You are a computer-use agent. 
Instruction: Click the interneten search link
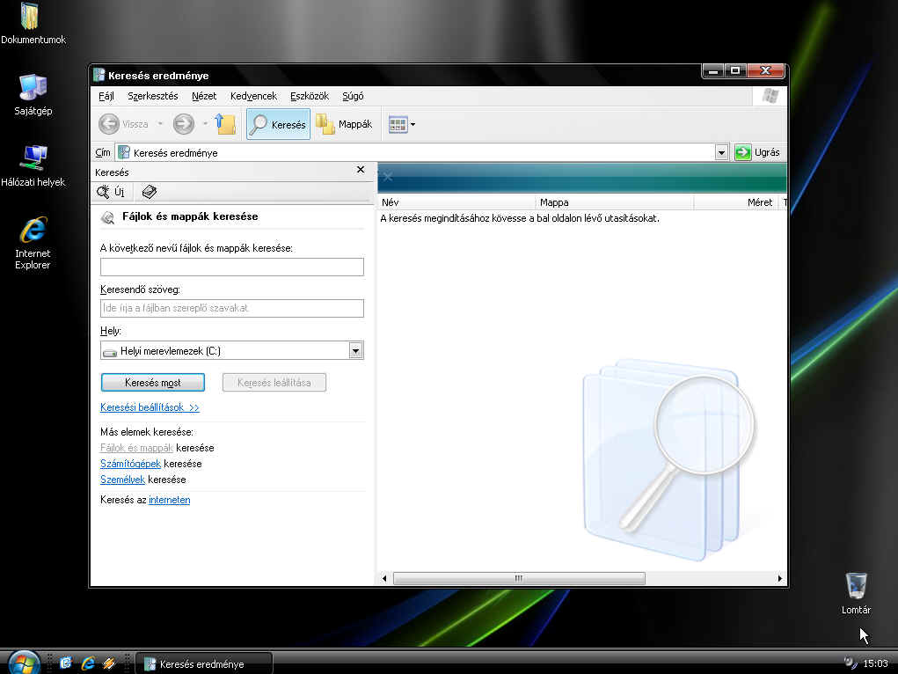(170, 501)
